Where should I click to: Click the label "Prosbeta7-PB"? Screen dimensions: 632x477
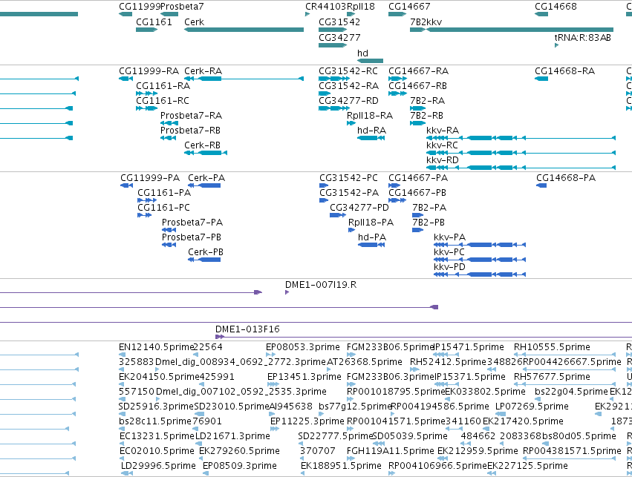tap(192, 237)
